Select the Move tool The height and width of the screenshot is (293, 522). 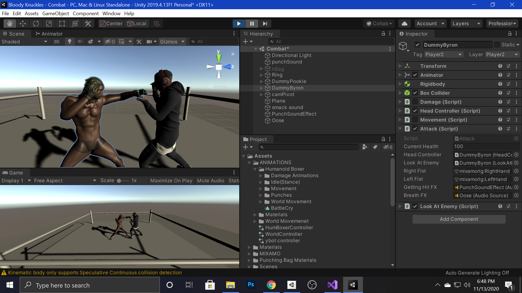coord(23,24)
